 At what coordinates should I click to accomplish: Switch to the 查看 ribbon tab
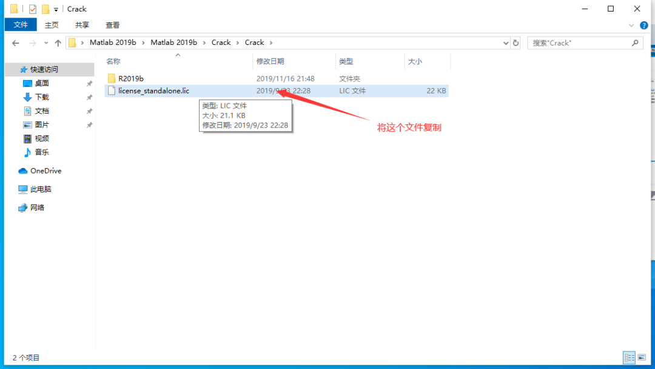point(112,25)
